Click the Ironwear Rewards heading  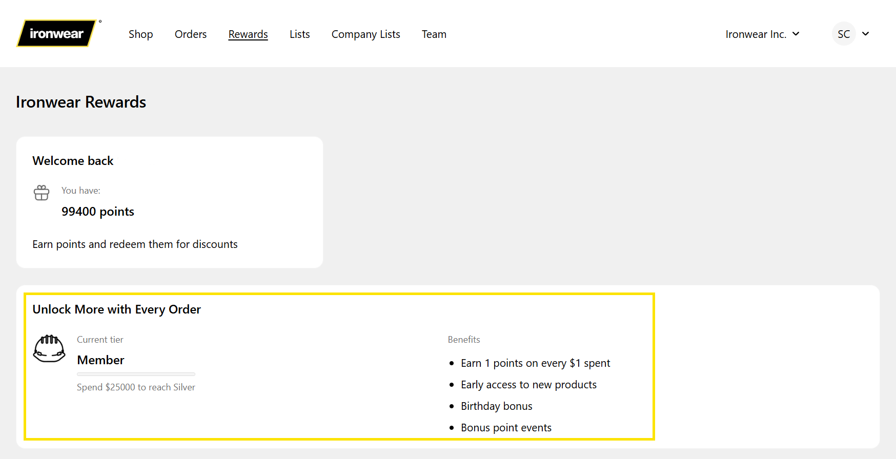pos(81,102)
